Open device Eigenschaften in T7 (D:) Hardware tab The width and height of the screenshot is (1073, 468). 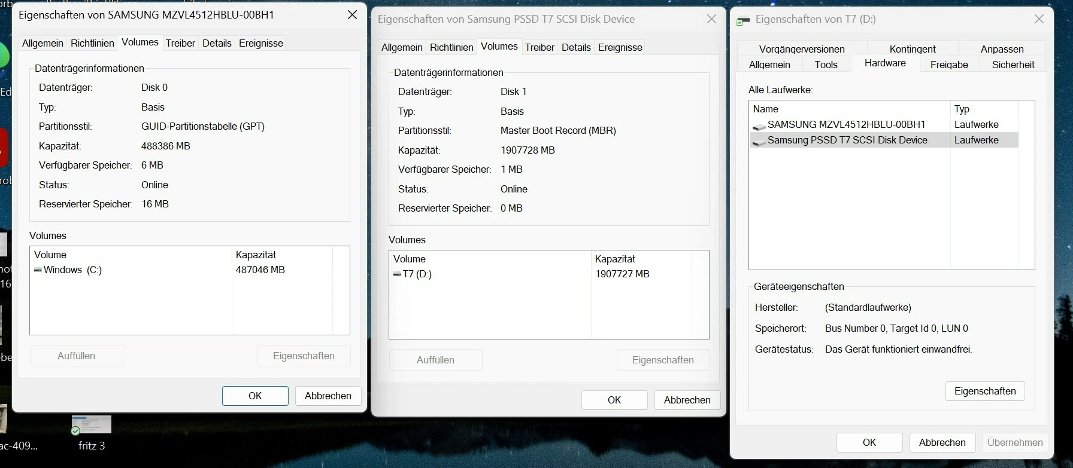click(985, 391)
